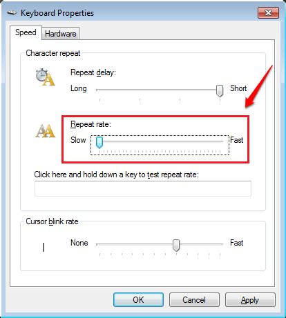The image size is (286, 318).
Task: Close the Keyboard Properties dialog
Action: [269, 12]
